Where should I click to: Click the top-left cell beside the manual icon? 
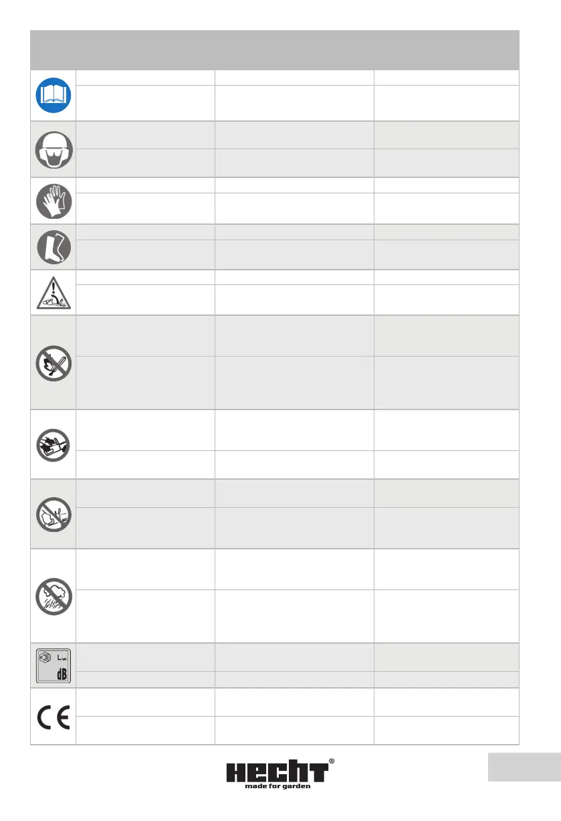[145, 78]
